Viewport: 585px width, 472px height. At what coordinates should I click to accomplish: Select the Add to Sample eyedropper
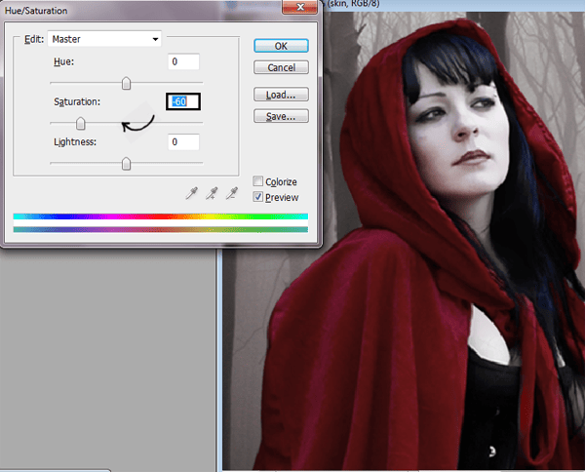(212, 193)
